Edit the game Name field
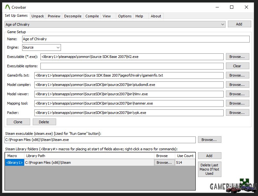258x196 pixels. [x=136, y=39]
